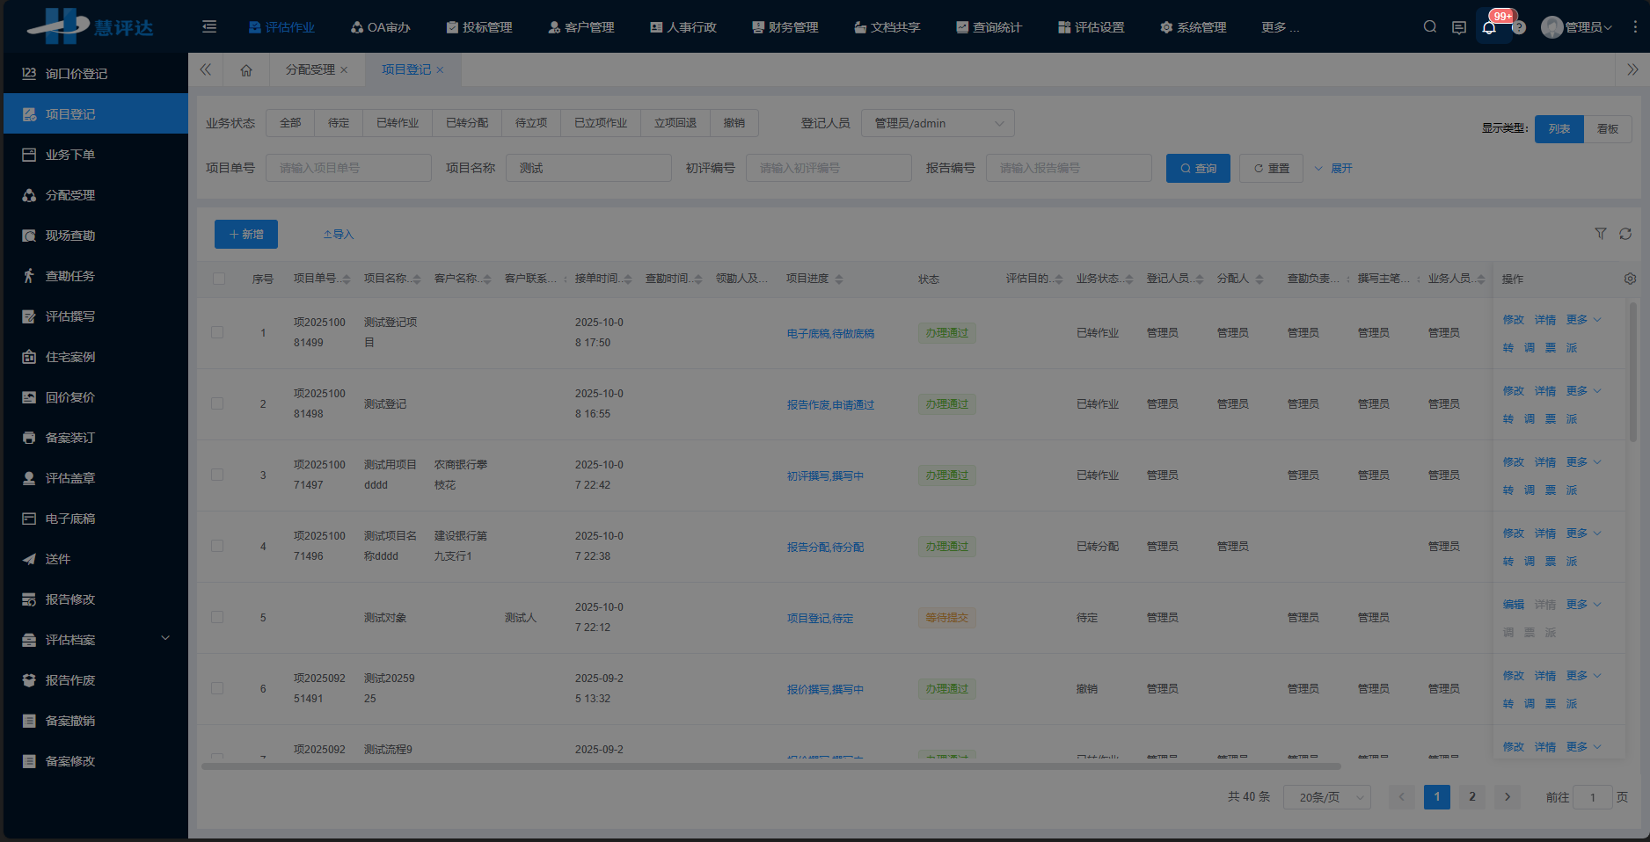Check the checkbox on row 1
Image resolution: width=1650 pixels, height=842 pixels.
click(x=217, y=332)
